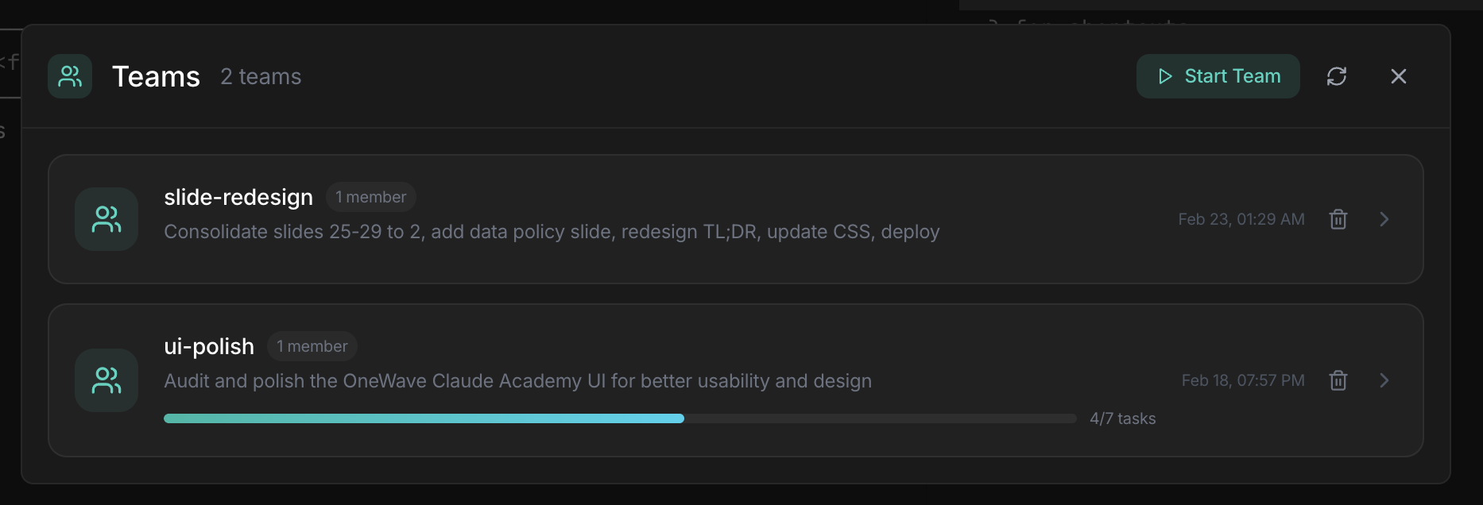The width and height of the screenshot is (1483, 505).
Task: Close the Teams panel with the X icon
Action: tap(1399, 76)
